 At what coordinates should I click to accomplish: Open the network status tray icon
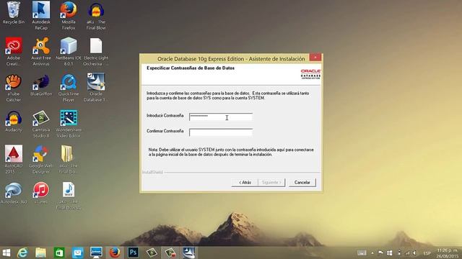(407, 253)
